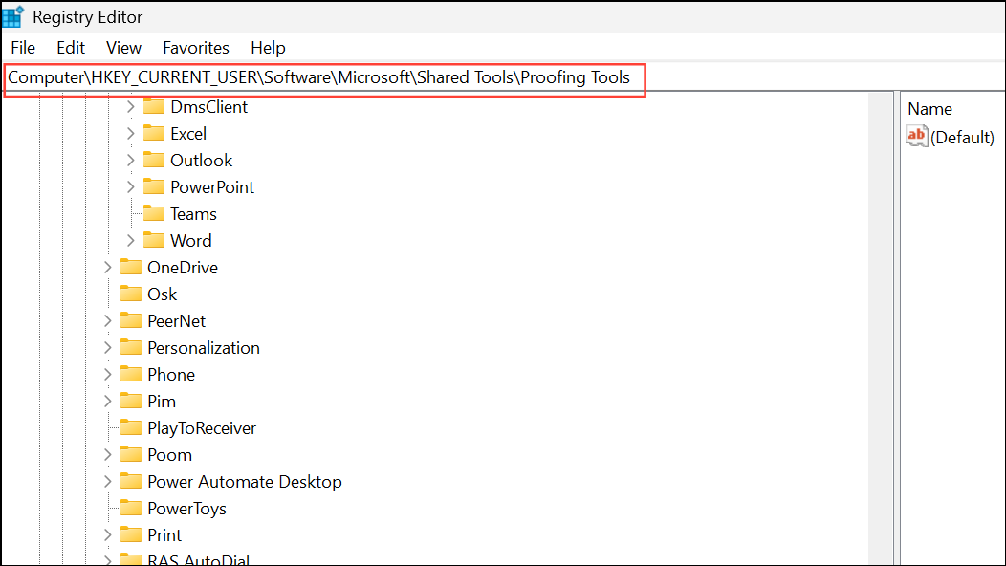Expand the Pim key
This screenshot has height=566, width=1006.
point(108,402)
